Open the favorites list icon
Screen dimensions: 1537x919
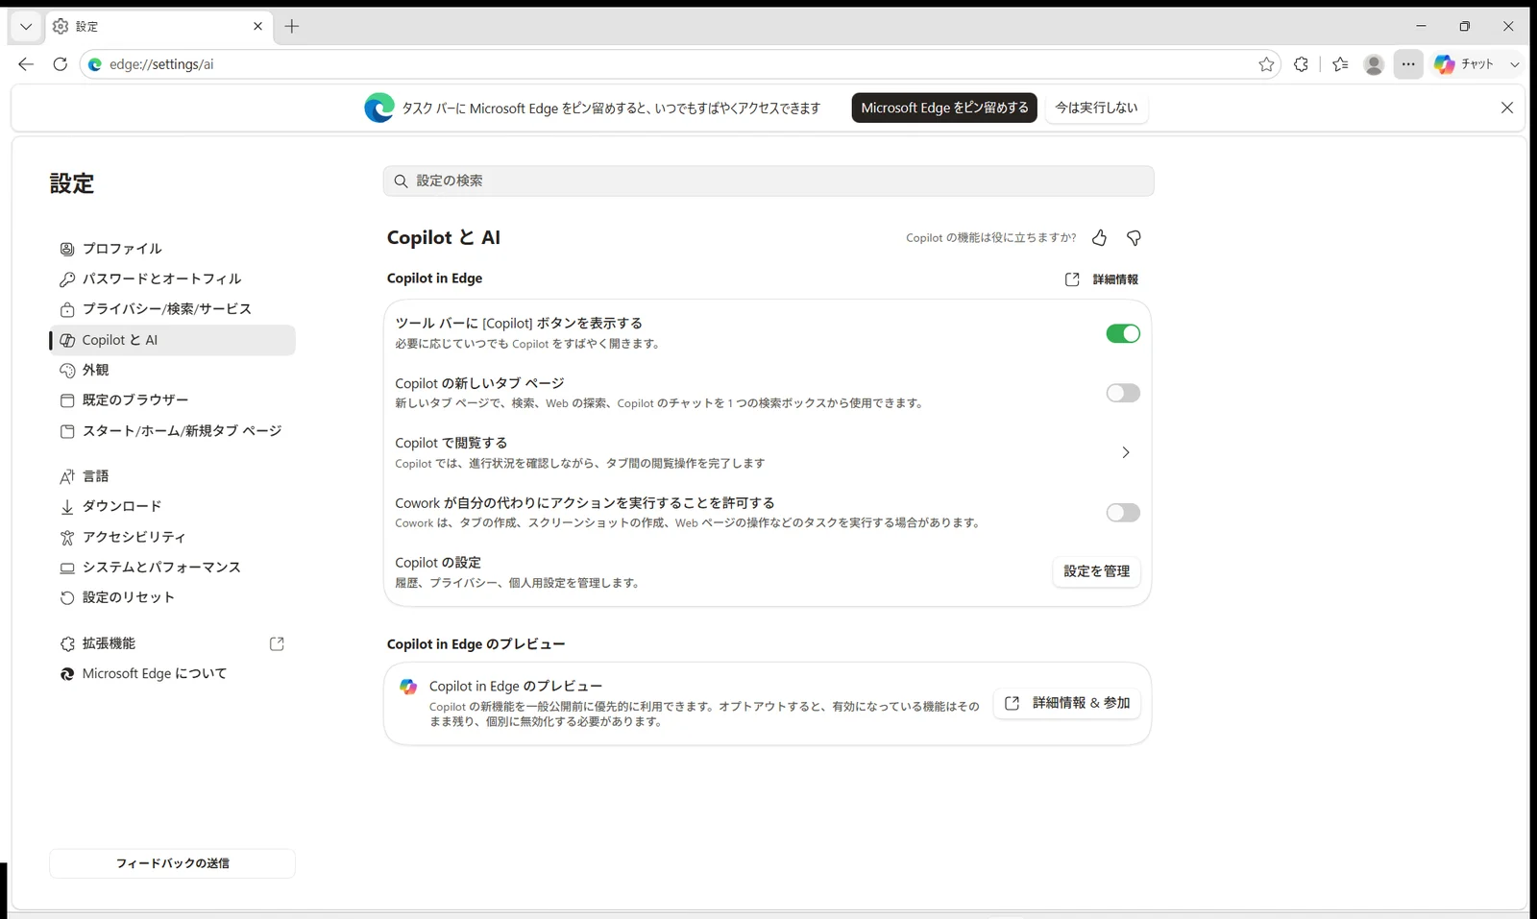(1340, 64)
